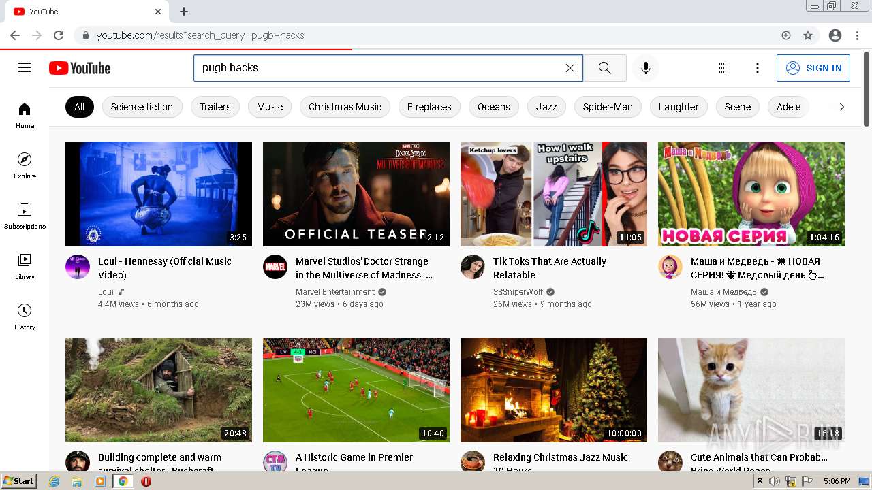Screen dimensions: 872x490
Task: Click the volume icon in system tray
Action: 775,481
